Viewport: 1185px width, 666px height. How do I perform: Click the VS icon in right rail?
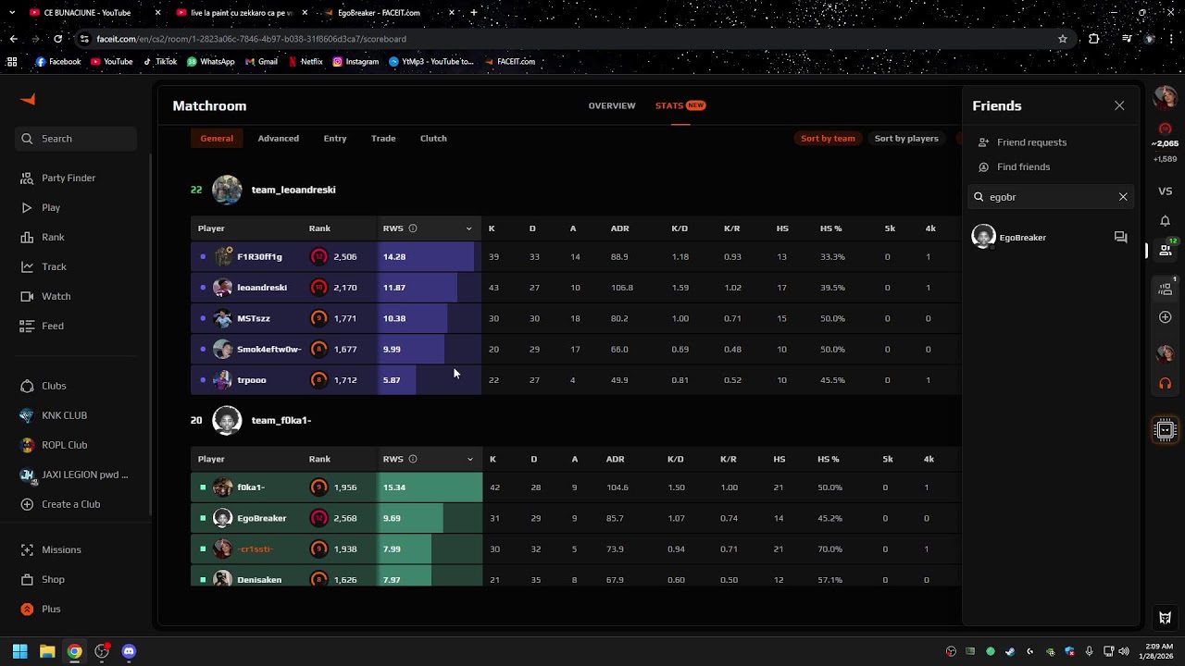tap(1165, 191)
